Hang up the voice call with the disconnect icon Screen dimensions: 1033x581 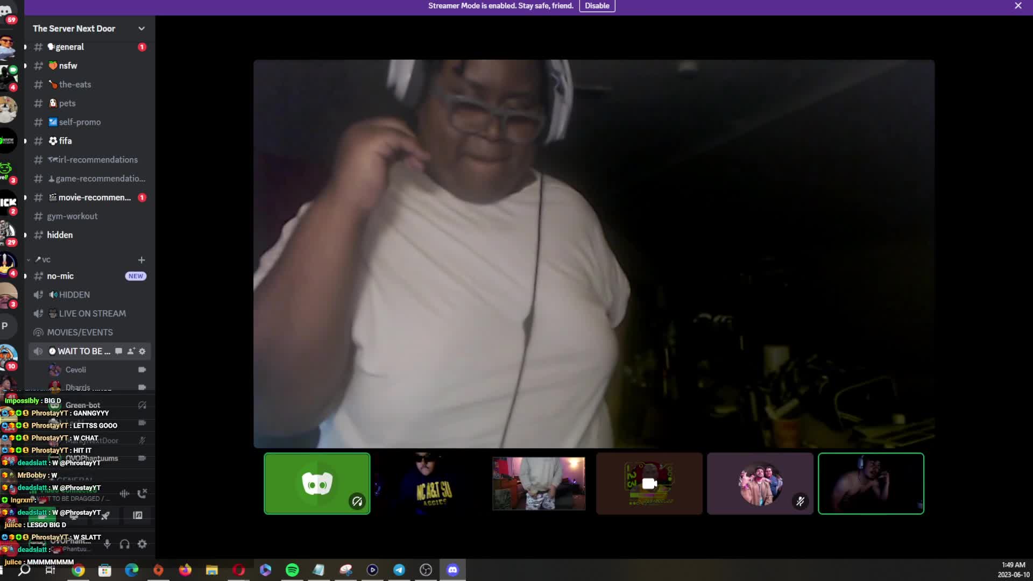point(142,494)
